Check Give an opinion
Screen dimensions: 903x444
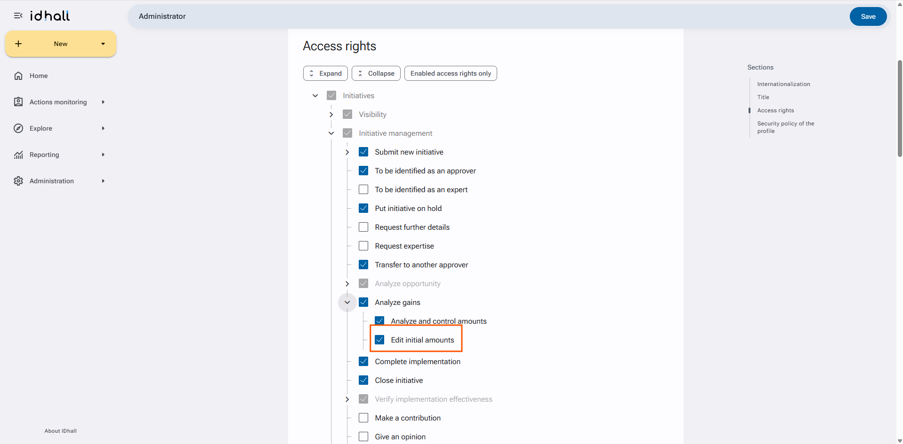(x=363, y=436)
